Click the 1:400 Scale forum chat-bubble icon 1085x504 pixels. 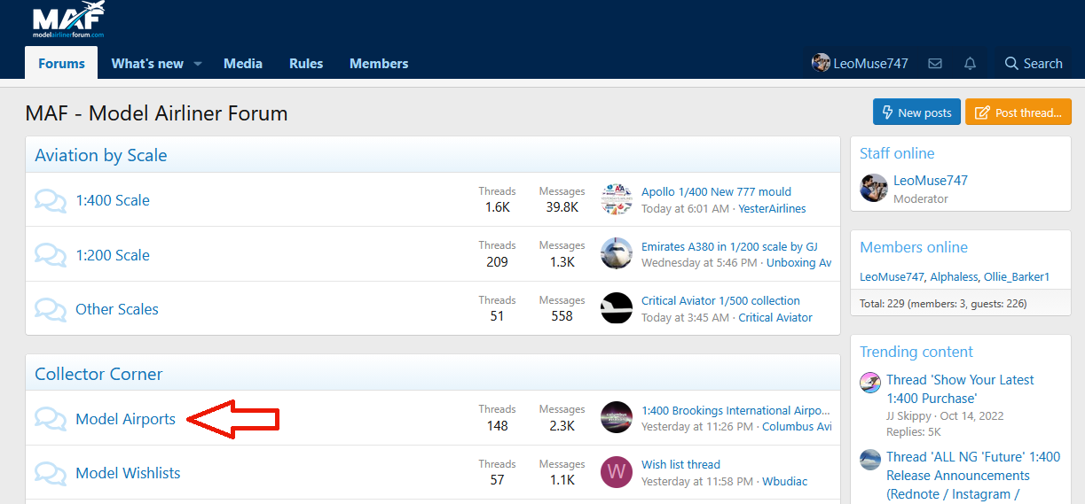(x=51, y=200)
